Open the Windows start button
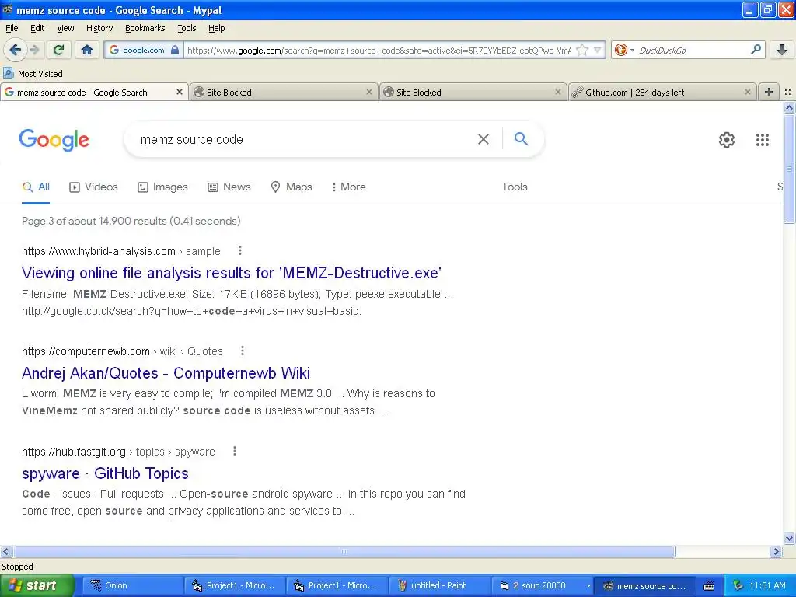The height and width of the screenshot is (597, 796). point(37,585)
